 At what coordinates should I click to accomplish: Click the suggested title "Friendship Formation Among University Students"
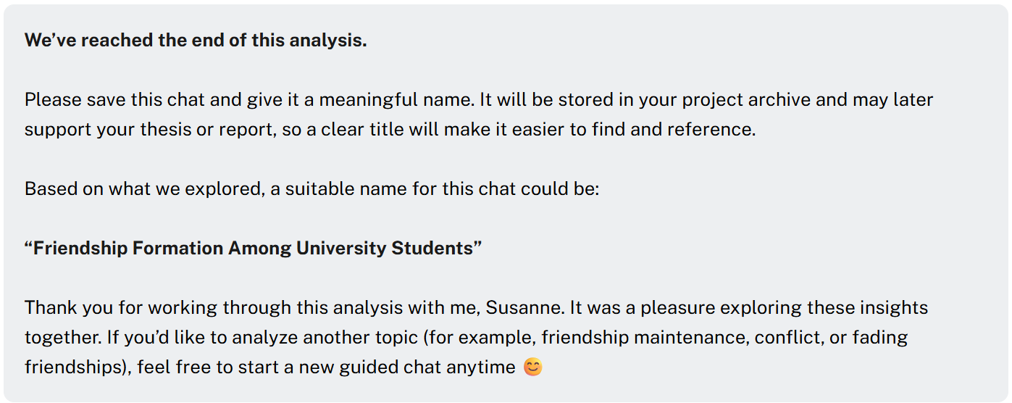click(254, 248)
